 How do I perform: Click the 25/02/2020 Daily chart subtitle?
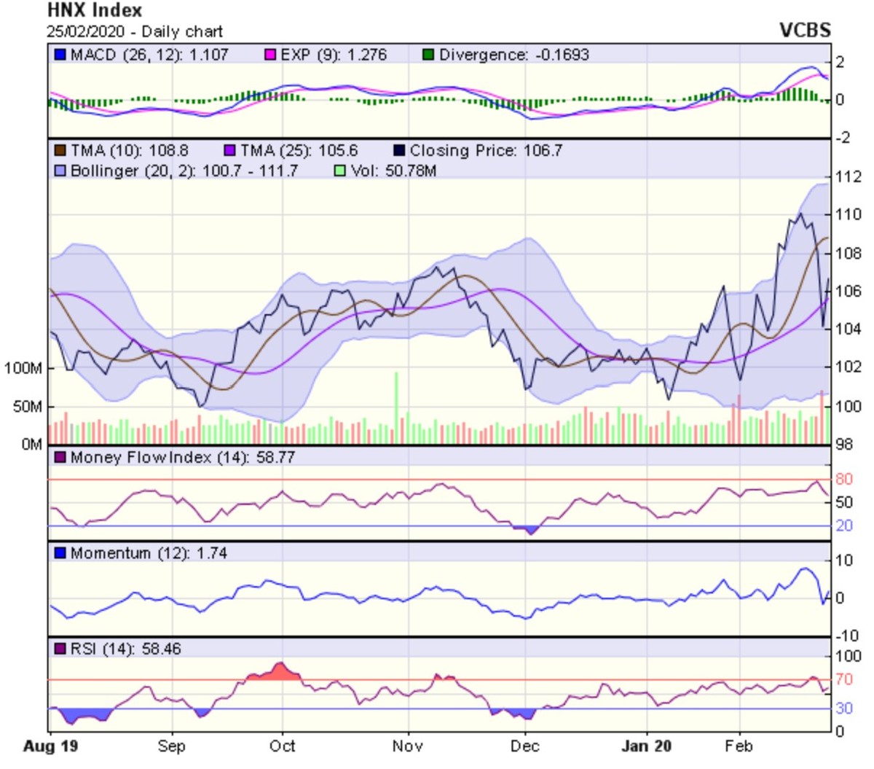(x=135, y=31)
